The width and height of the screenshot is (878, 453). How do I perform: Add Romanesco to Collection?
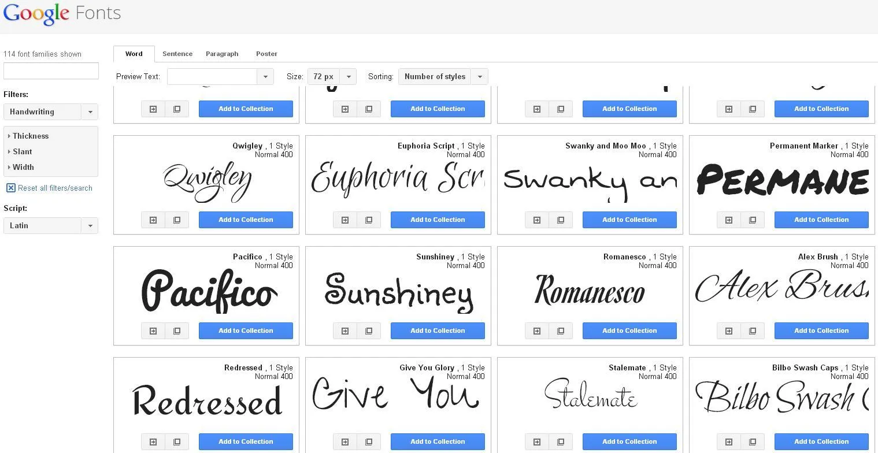629,331
